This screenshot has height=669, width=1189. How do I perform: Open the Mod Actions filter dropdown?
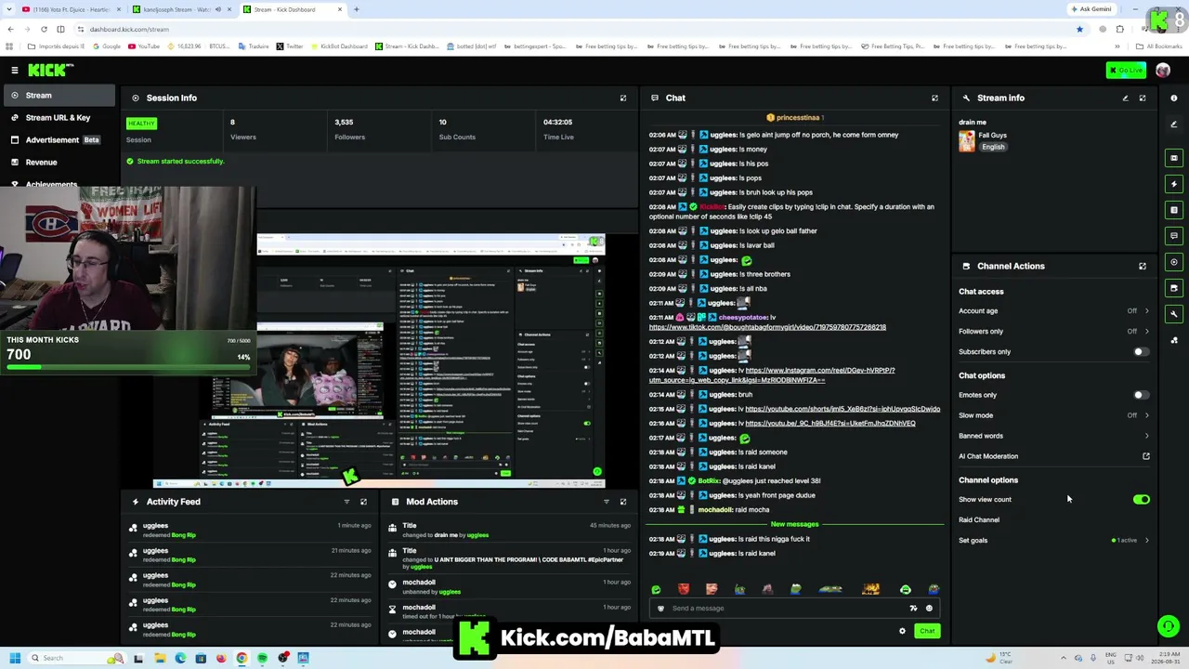607,502
